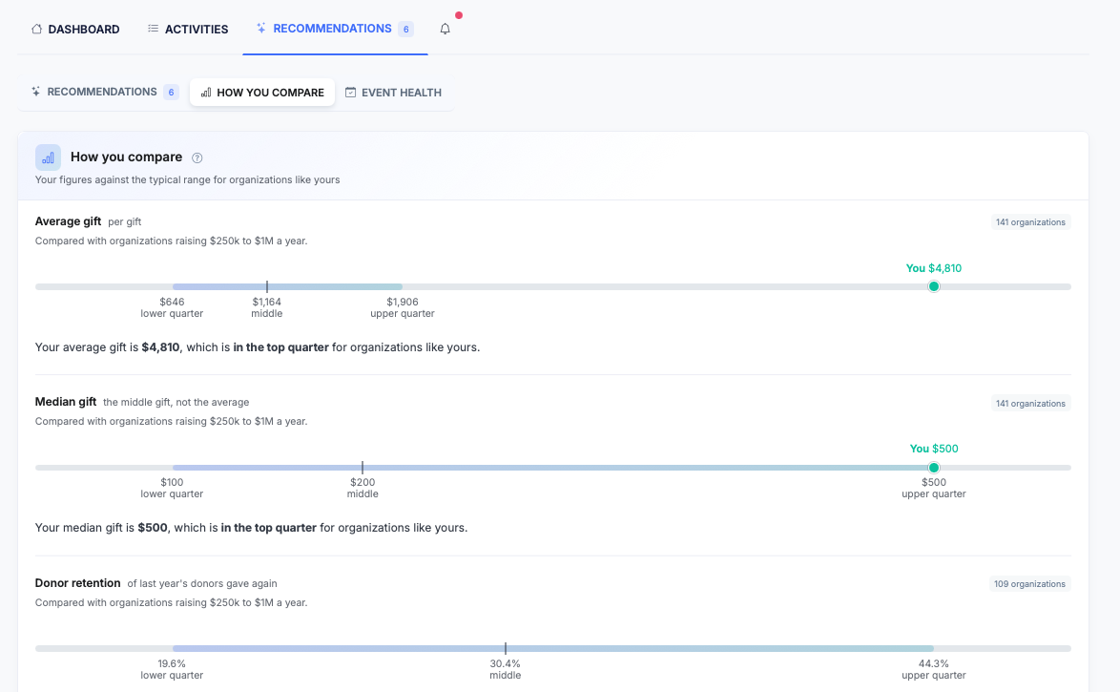Click sparkle icon in top Recommendations tab

pyautogui.click(x=261, y=28)
